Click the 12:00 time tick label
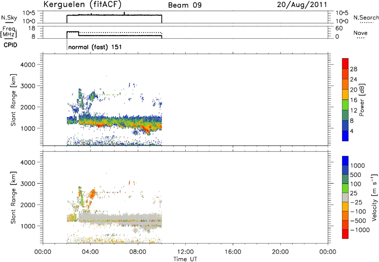This screenshot has width=379, height=262. coord(185,252)
